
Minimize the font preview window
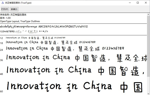tap(130, 3)
